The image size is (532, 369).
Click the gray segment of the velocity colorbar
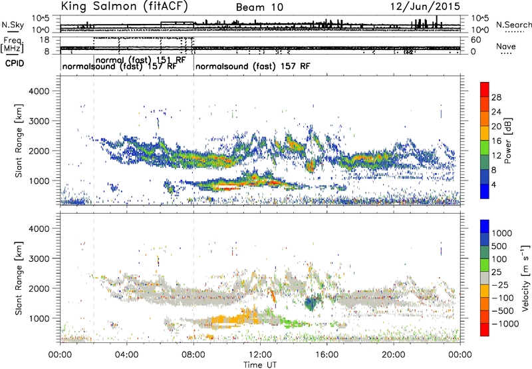(485, 278)
